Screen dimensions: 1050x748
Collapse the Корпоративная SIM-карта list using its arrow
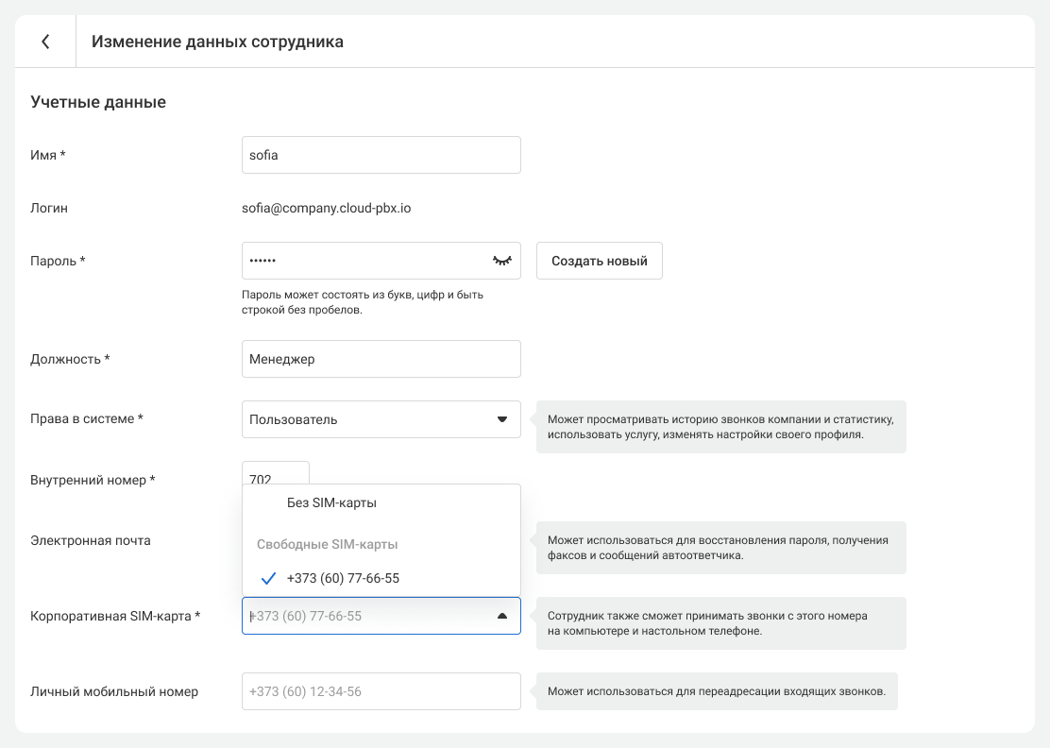(502, 616)
